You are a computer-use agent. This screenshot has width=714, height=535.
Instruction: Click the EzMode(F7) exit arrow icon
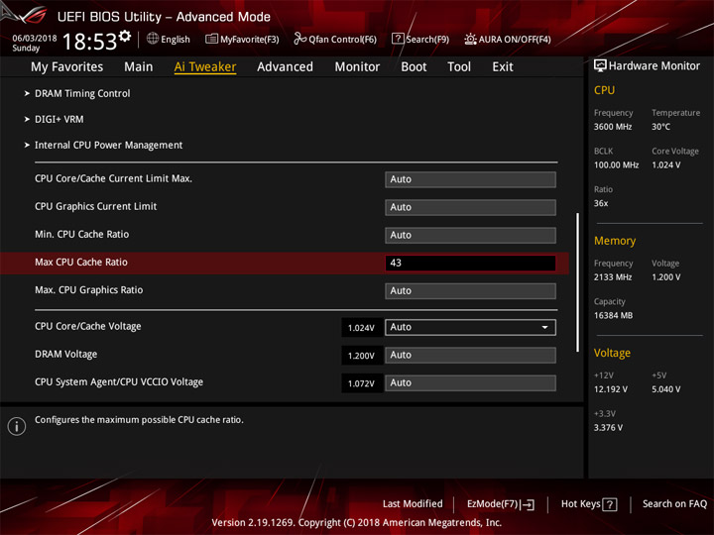pyautogui.click(x=529, y=504)
